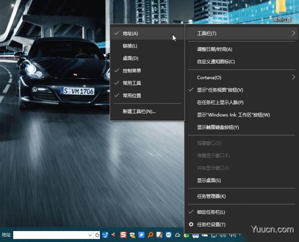Toggle 显示"任务视图"按钮(V)
299x242 pixels.
[x=242, y=90]
